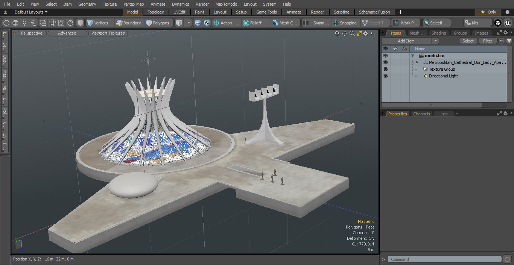Click the Add Item button

406,41
